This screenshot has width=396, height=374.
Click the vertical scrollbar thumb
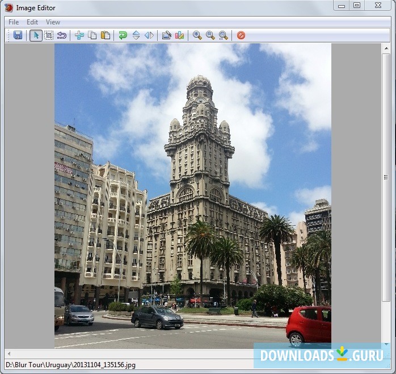[x=386, y=177]
